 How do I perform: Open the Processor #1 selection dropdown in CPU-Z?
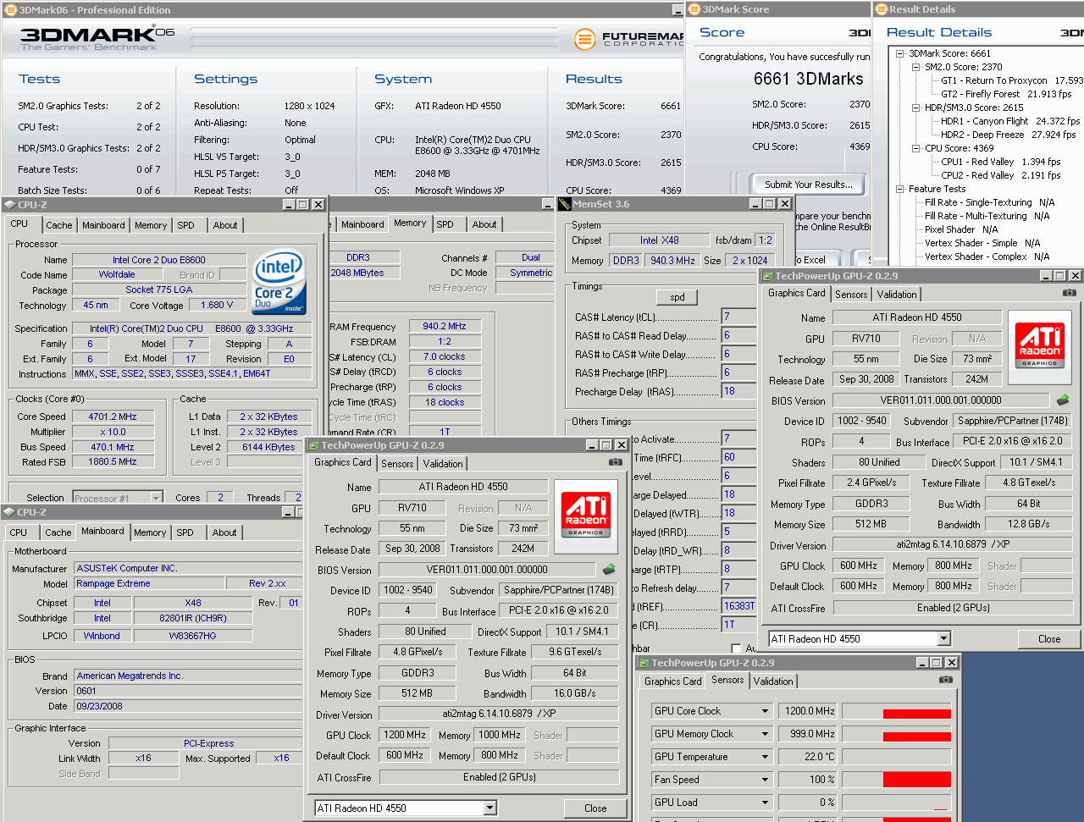(156, 498)
